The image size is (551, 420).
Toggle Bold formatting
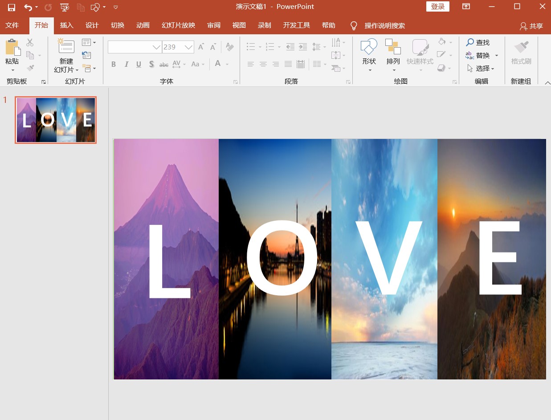[x=114, y=64]
